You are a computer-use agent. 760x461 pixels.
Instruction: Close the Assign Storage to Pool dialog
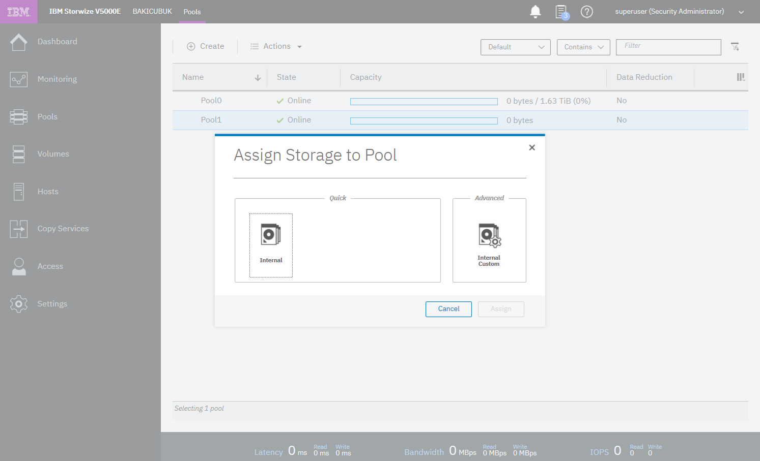(532, 147)
